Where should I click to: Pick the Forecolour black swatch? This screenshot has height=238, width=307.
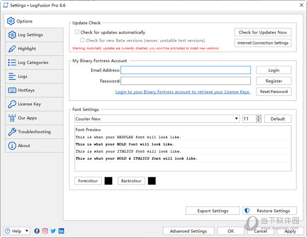(108, 181)
